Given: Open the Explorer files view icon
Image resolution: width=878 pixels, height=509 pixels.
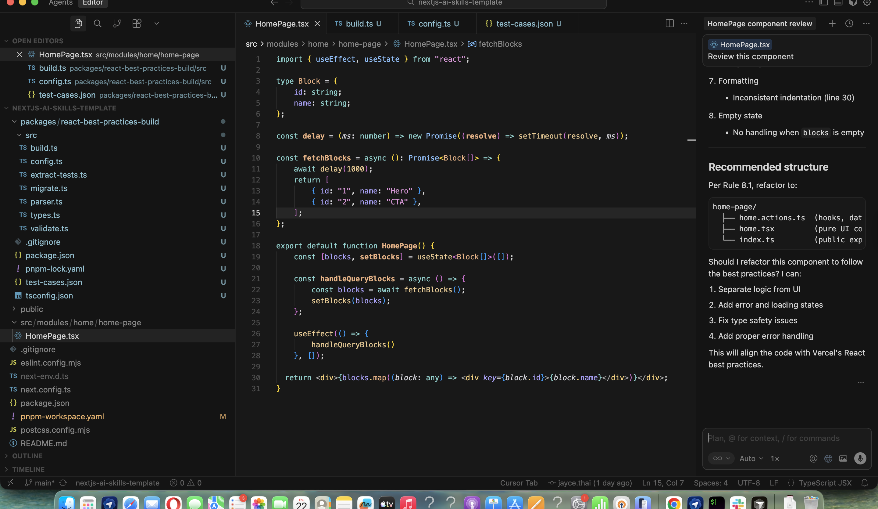Looking at the screenshot, I should point(78,23).
